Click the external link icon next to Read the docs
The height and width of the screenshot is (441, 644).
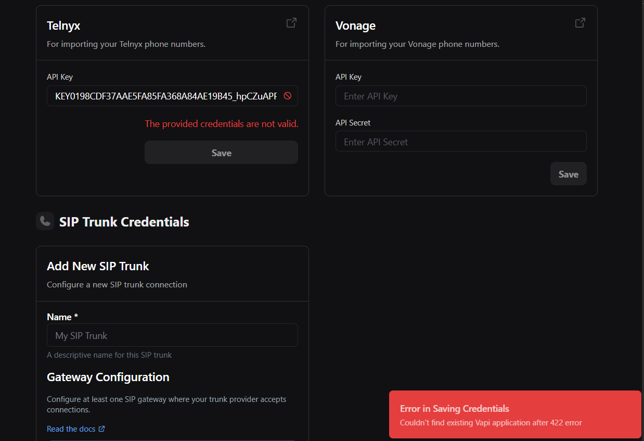coord(102,429)
